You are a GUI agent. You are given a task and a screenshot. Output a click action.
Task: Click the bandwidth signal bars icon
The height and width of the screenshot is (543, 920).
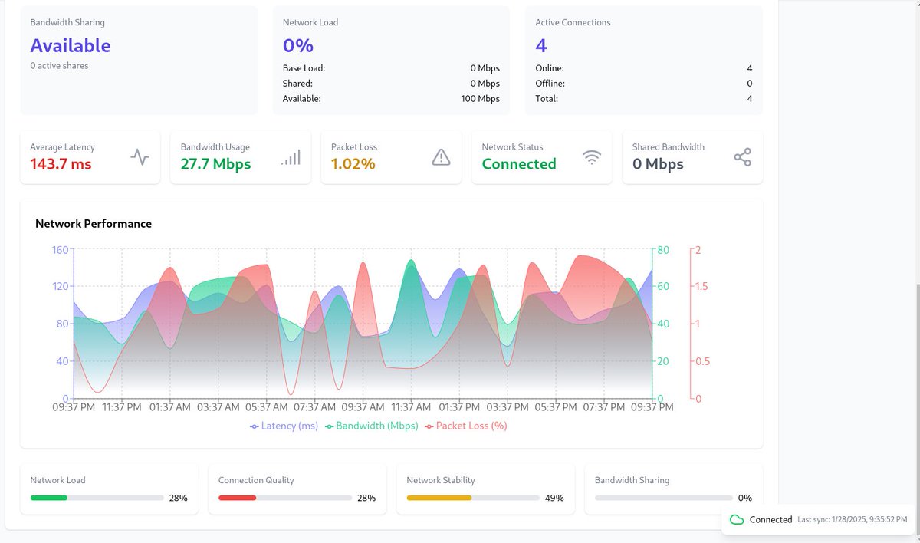coord(291,157)
